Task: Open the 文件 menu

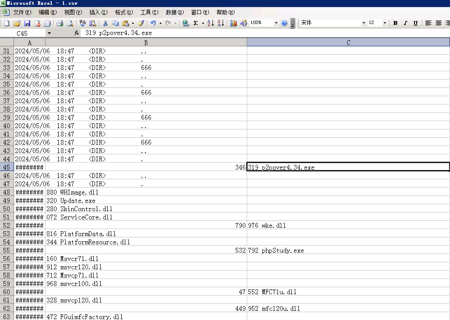Action: (x=22, y=12)
